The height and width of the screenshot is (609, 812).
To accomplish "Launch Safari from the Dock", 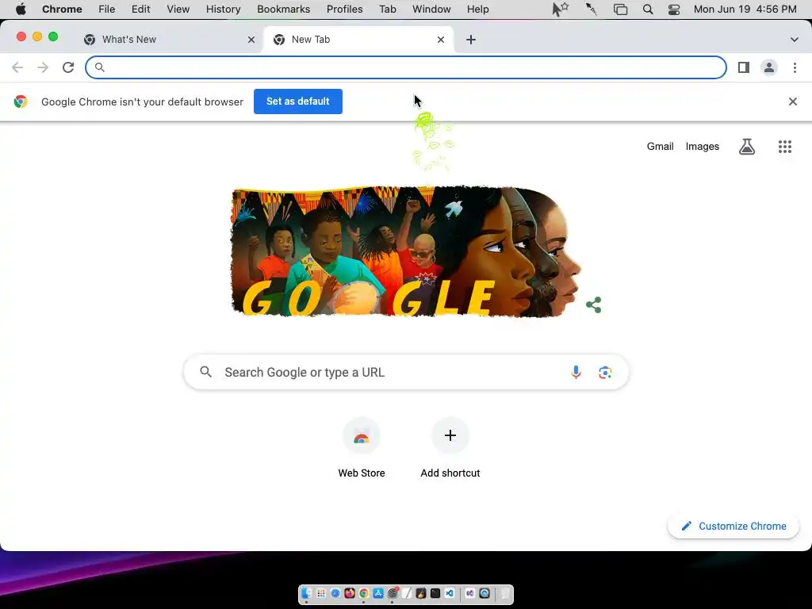I will pyautogui.click(x=335, y=593).
